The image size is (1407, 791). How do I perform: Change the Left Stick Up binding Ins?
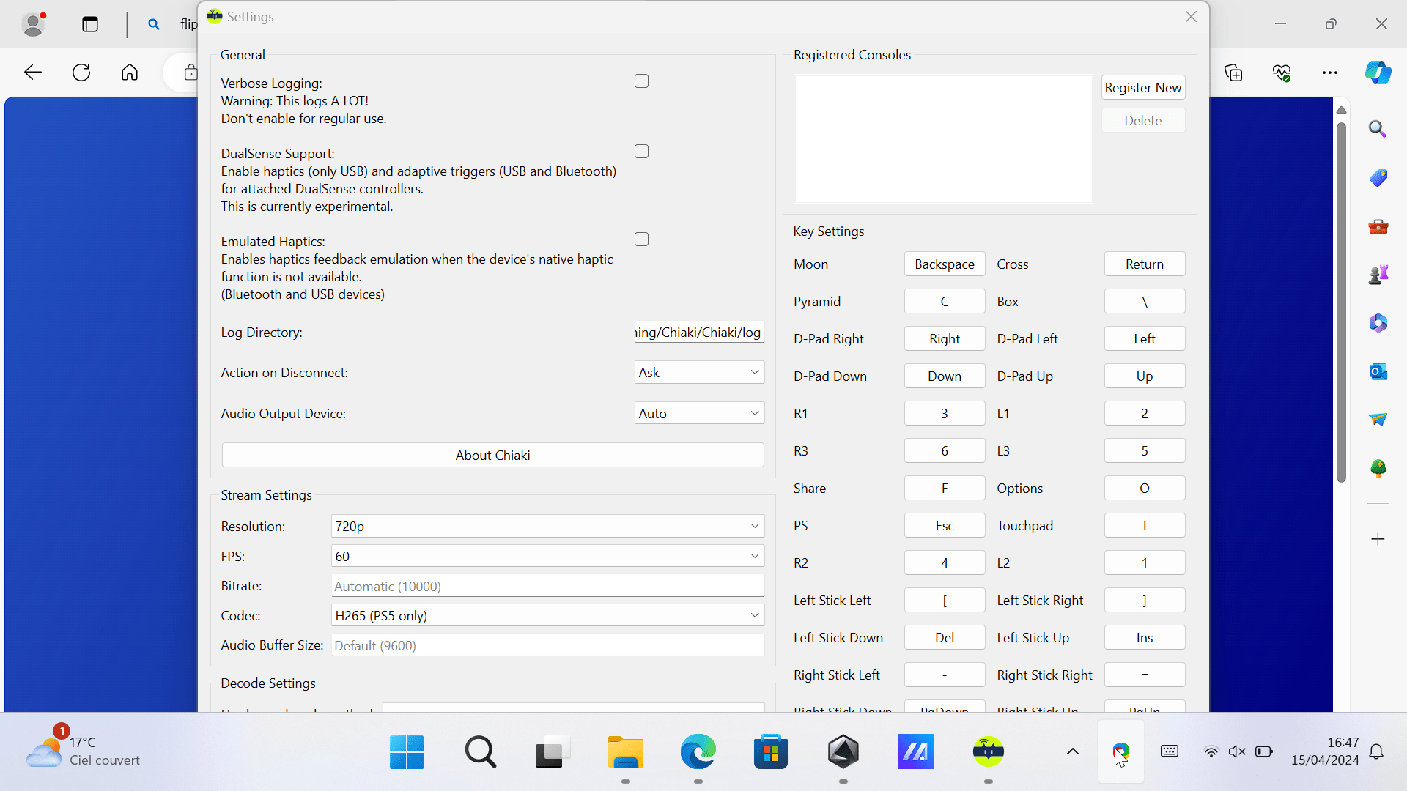(x=1145, y=638)
